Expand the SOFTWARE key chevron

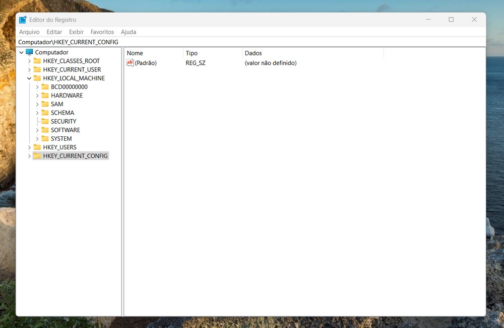pyautogui.click(x=37, y=130)
